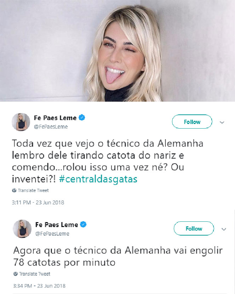Open the #centraldasgatas hashtag link
This screenshot has width=235, height=294.
98,179
